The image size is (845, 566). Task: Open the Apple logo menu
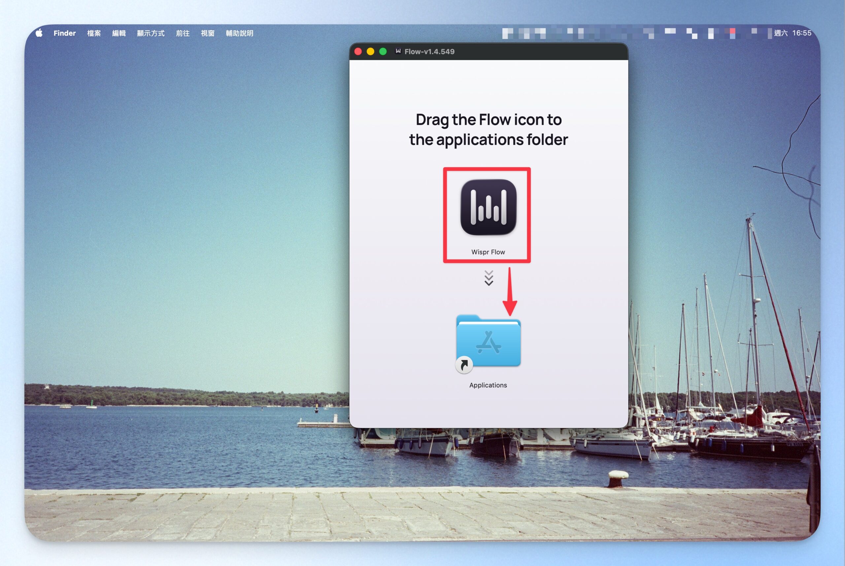tap(39, 33)
